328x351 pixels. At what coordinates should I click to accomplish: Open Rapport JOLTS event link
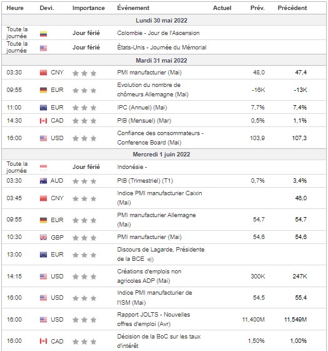pos(154,319)
